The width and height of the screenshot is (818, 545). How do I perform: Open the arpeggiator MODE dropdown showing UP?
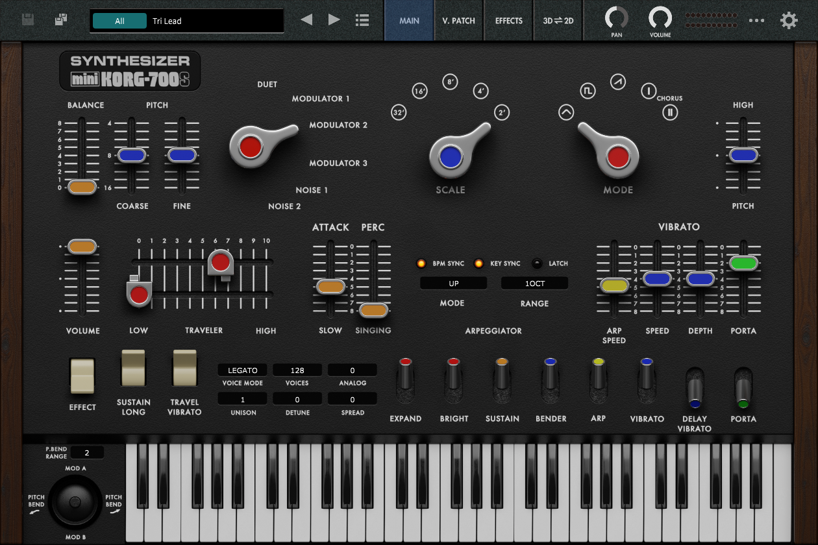click(x=453, y=283)
